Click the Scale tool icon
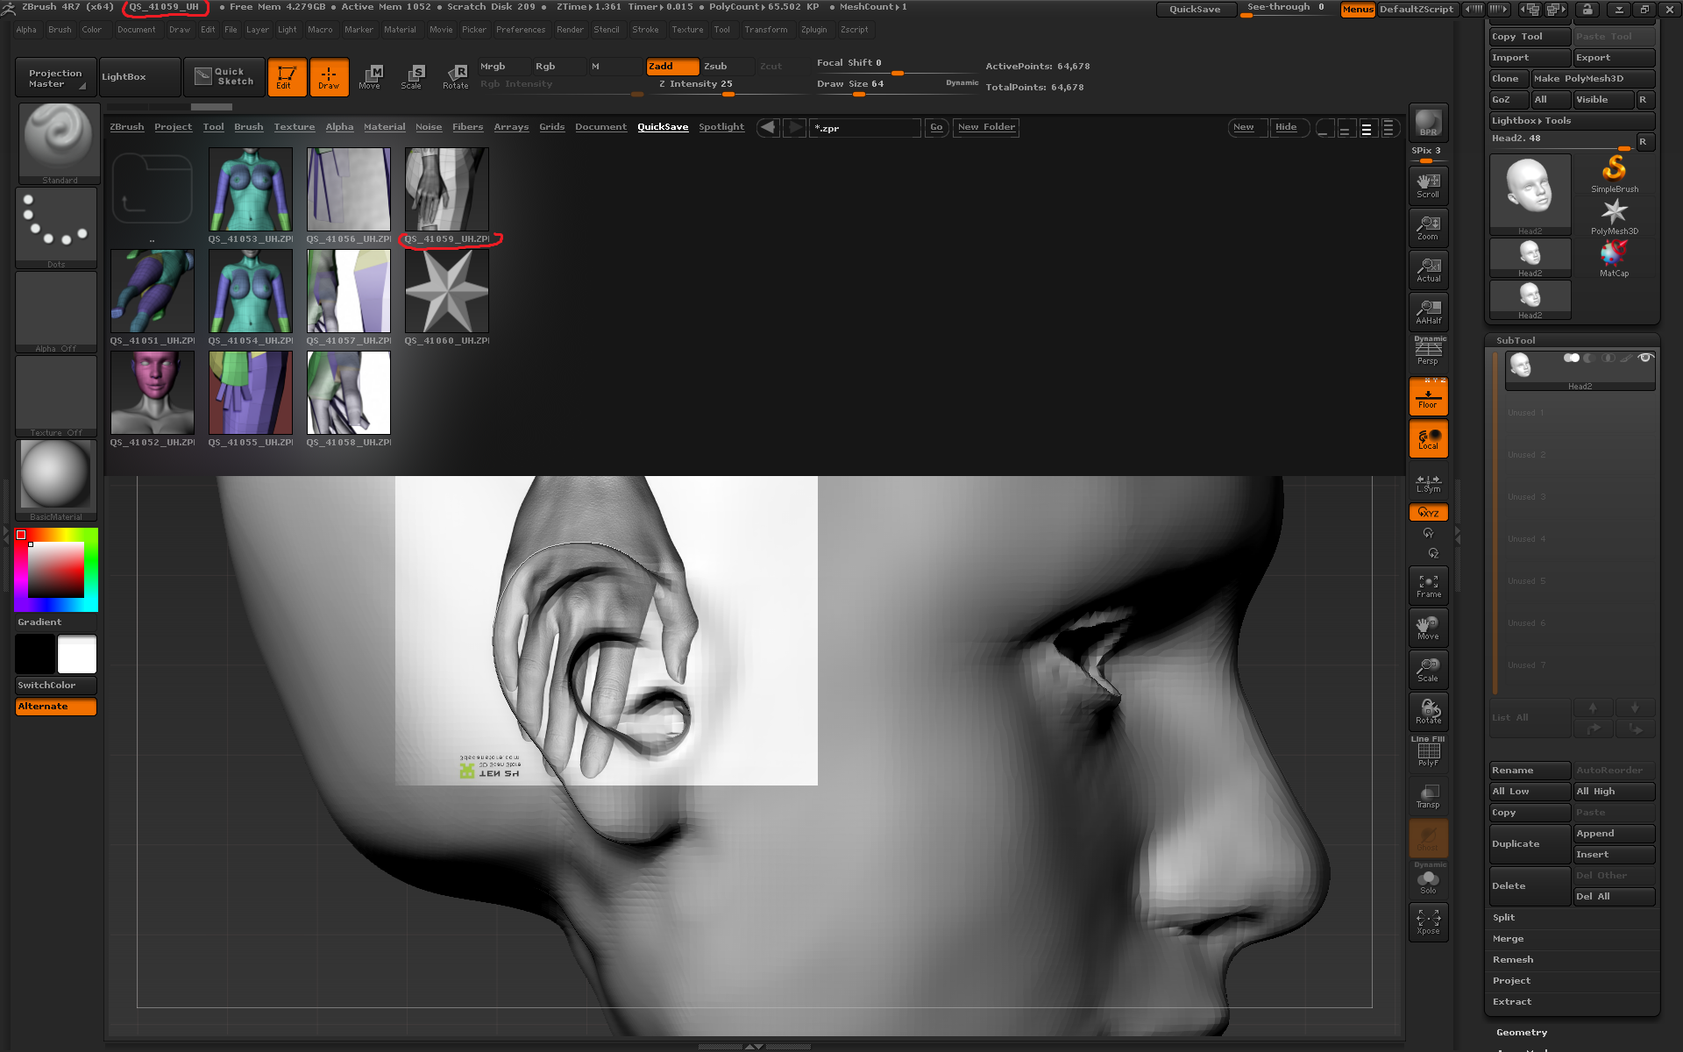Image resolution: width=1683 pixels, height=1052 pixels. pos(411,75)
